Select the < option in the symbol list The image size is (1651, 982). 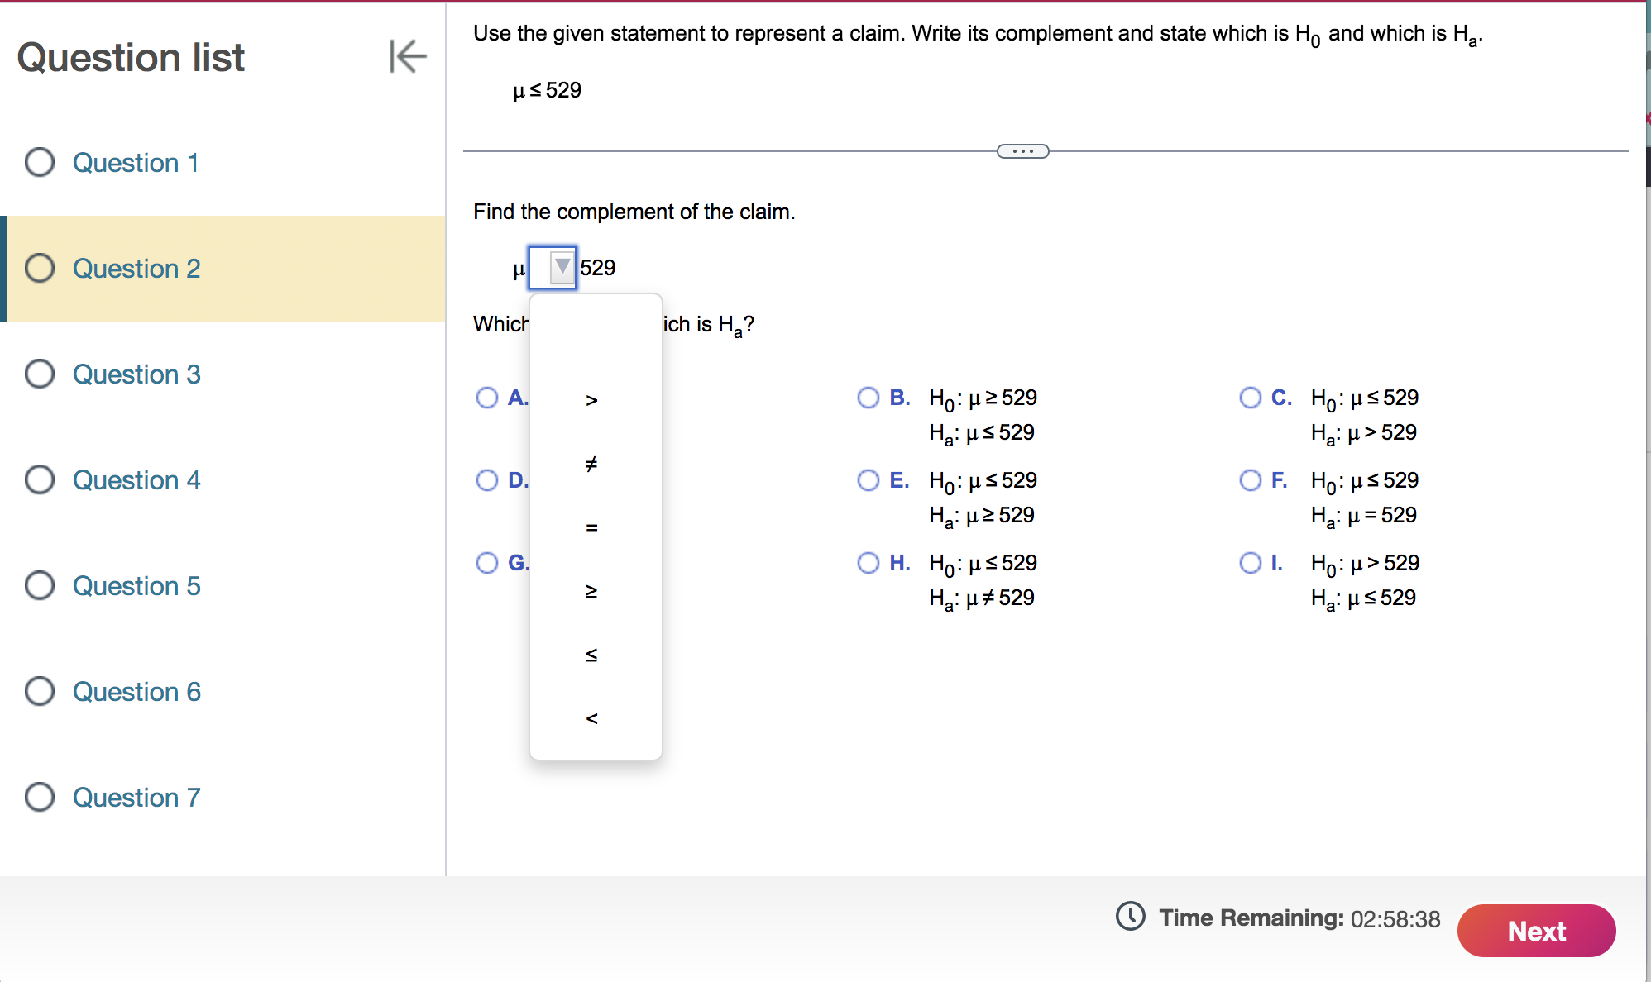click(x=591, y=718)
